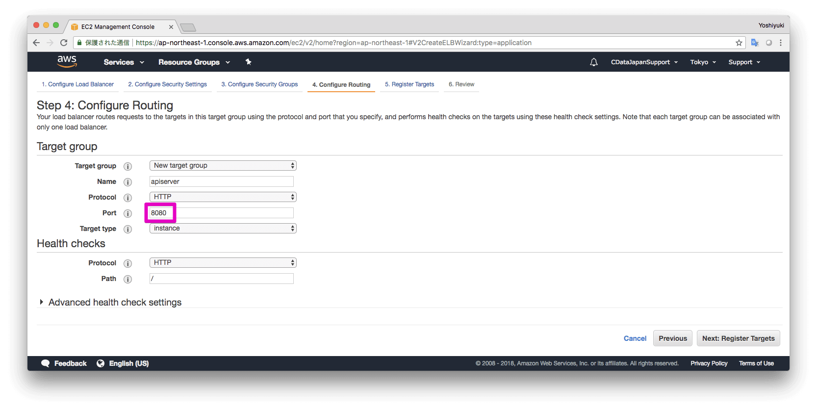817x410 pixels.
Task: Click the Google Translate extension icon
Action: coord(755,43)
